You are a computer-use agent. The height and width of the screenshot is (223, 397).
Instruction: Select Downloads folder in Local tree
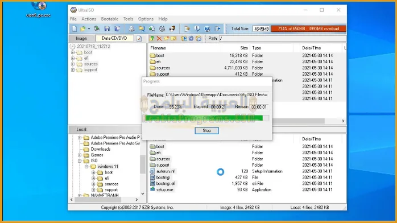tap(101, 149)
